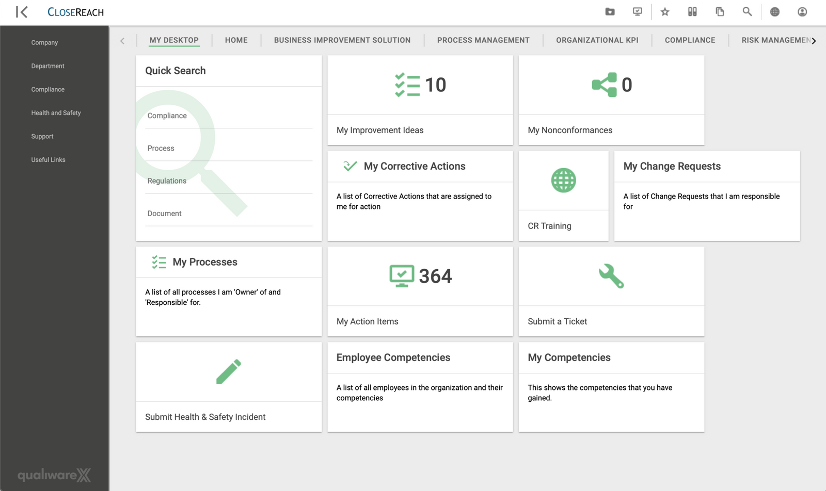Open the copy documents icon in the toolbar
826x491 pixels.
click(x=720, y=11)
